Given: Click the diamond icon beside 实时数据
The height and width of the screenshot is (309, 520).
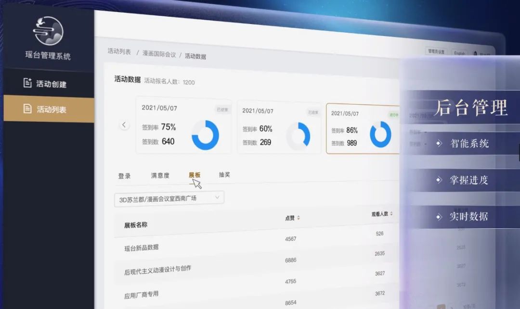Looking at the screenshot, I should pyautogui.click(x=439, y=217).
